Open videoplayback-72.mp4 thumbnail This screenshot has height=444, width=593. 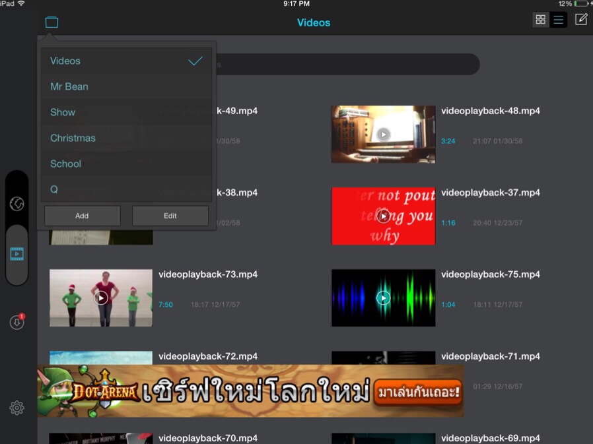pyautogui.click(x=101, y=358)
